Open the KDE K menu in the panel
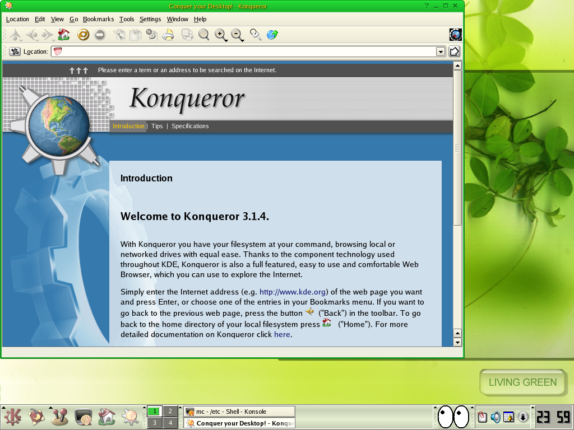Image resolution: width=574 pixels, height=430 pixels. coord(12,417)
